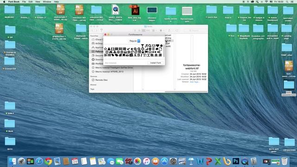
Task: Switch Finder to list view
Action: pos(139,31)
